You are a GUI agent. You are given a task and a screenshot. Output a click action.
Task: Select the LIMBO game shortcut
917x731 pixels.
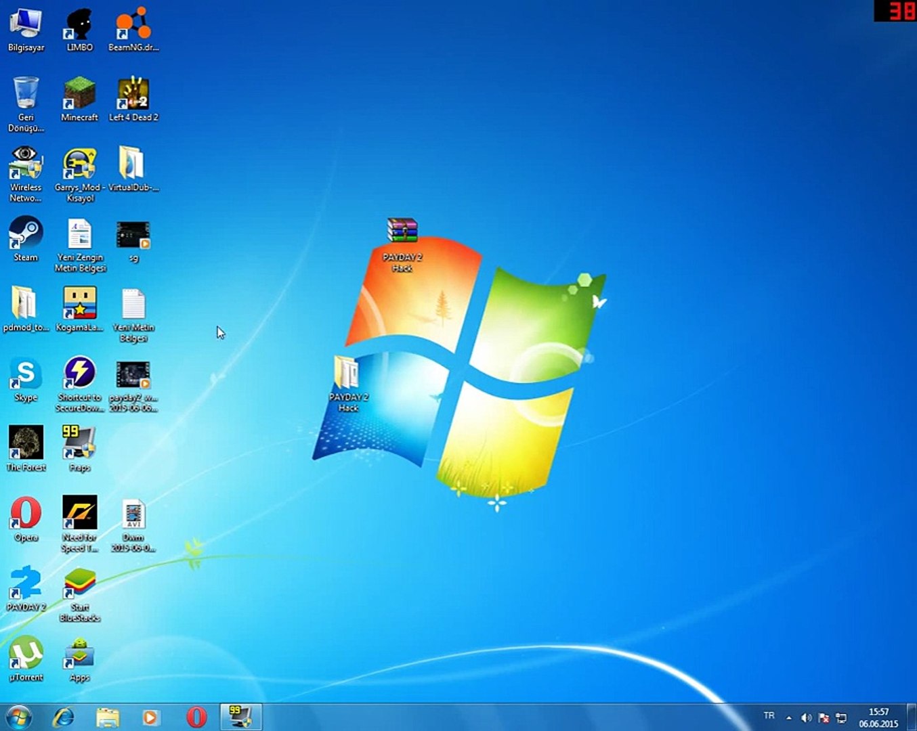(x=79, y=30)
